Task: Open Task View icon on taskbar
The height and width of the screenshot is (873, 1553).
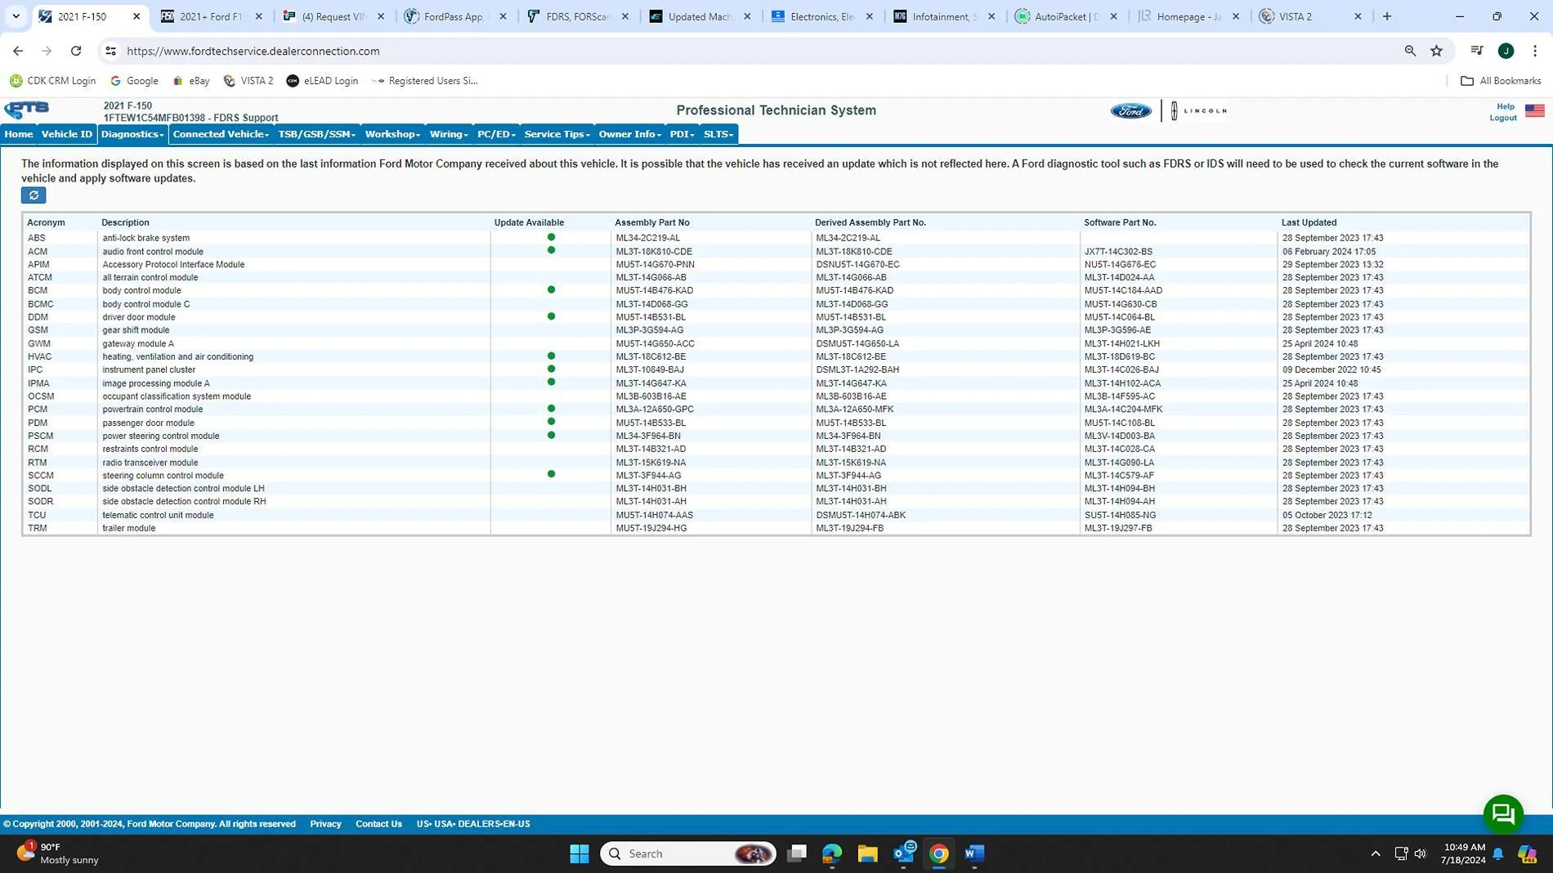Action: [797, 853]
